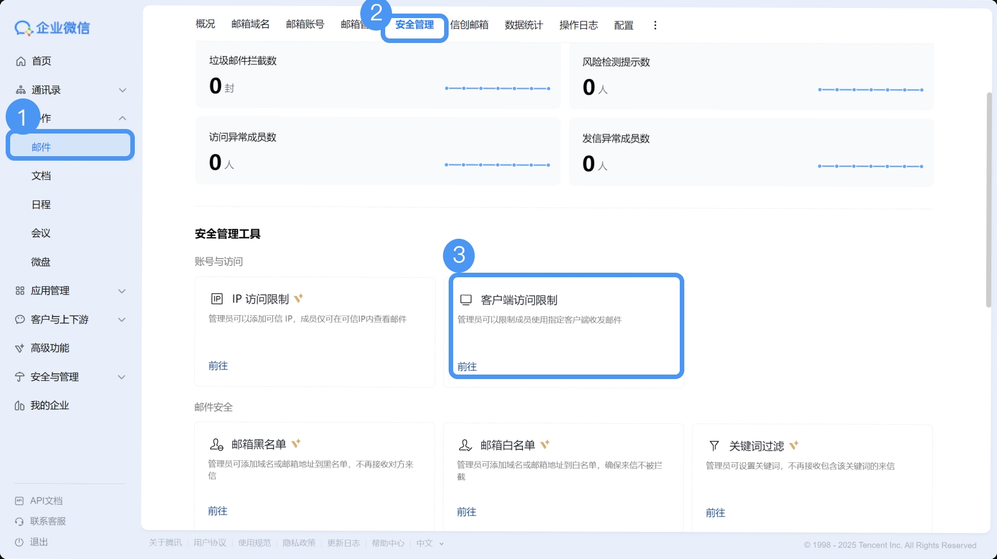Open the 中文 language dropdown
This screenshot has width=997, height=559.
click(428, 543)
